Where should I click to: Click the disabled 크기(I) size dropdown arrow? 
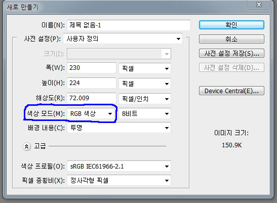tap(167, 54)
